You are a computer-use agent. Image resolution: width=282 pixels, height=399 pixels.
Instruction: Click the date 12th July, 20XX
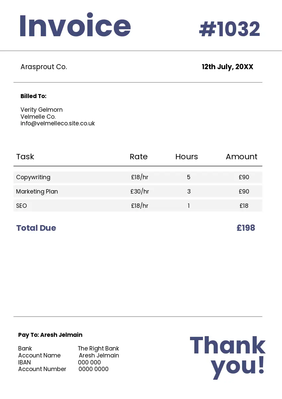coord(228,67)
